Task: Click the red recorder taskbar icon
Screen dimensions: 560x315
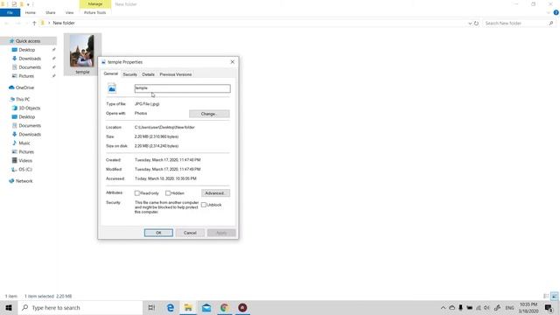Action: click(242, 307)
